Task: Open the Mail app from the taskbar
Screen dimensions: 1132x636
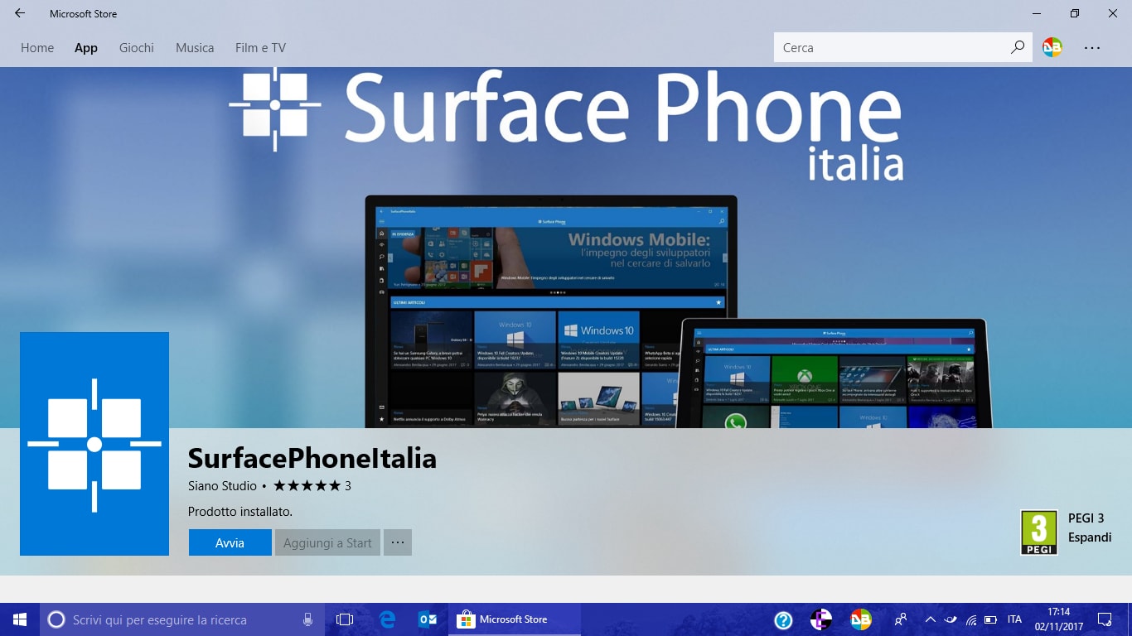Action: 428,619
